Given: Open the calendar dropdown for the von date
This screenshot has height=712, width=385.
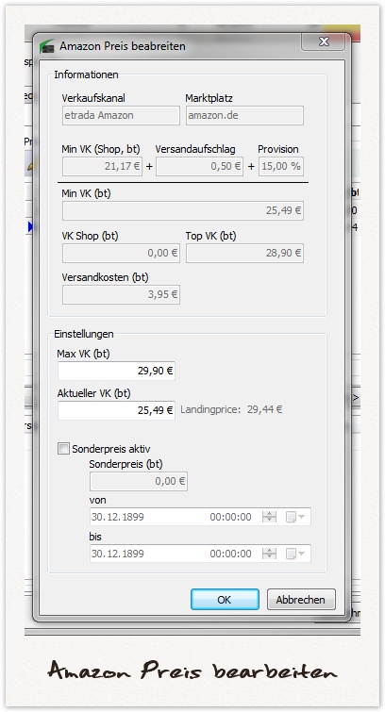Looking at the screenshot, I should (x=295, y=517).
